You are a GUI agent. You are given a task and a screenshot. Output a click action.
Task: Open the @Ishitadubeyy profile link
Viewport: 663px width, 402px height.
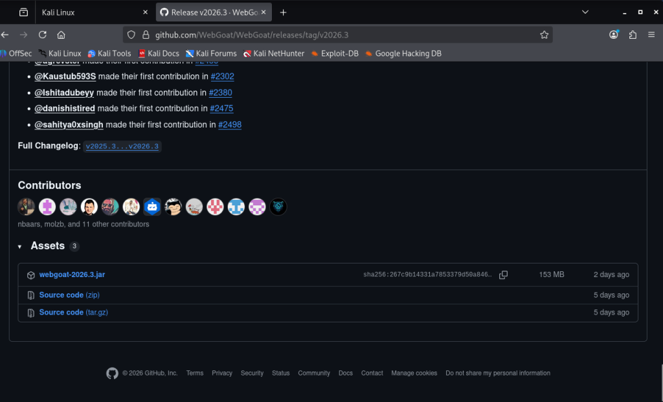(x=64, y=93)
